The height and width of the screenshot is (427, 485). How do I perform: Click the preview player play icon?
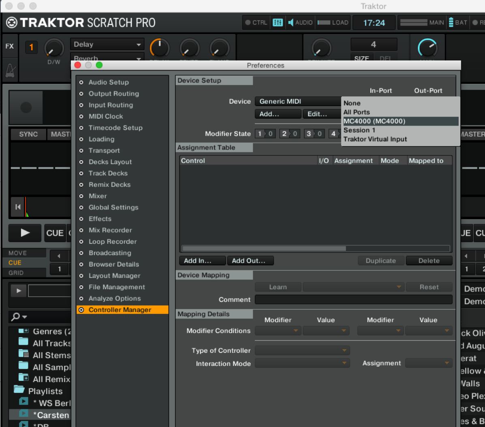pyautogui.click(x=18, y=290)
